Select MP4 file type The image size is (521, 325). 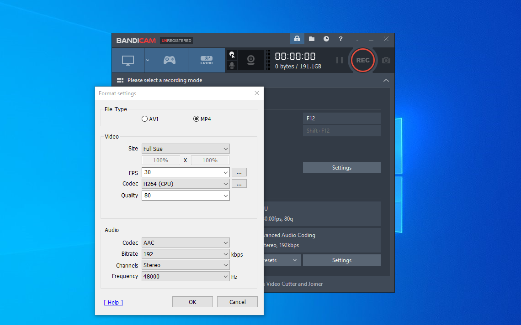pos(202,119)
